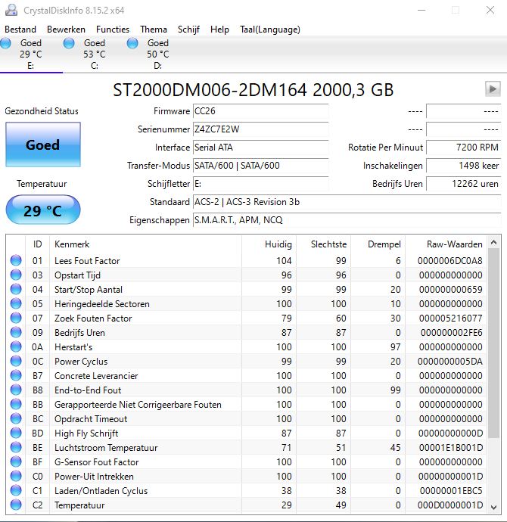Image resolution: width=507 pixels, height=522 pixels.
Task: Click the Serienummer field Z4ZC7E2W
Action: [260, 129]
